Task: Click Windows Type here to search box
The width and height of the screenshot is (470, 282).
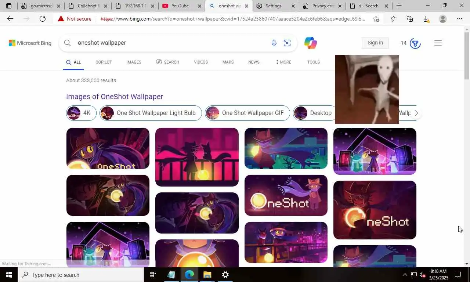Action: coord(81,275)
